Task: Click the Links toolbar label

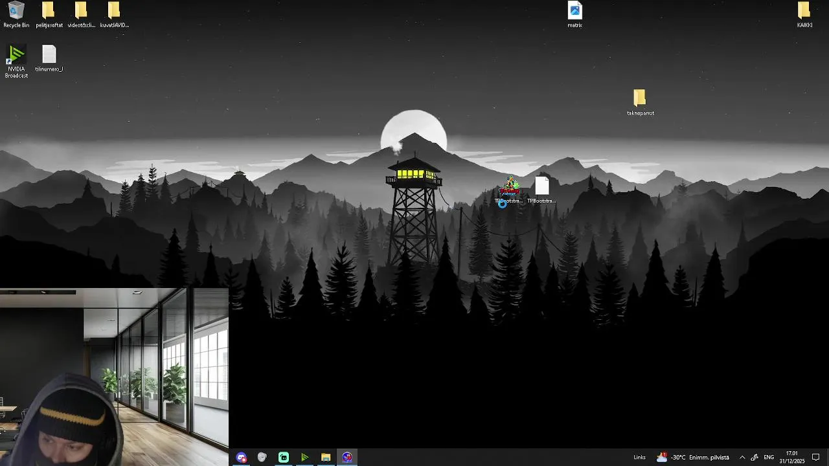Action: [639, 457]
